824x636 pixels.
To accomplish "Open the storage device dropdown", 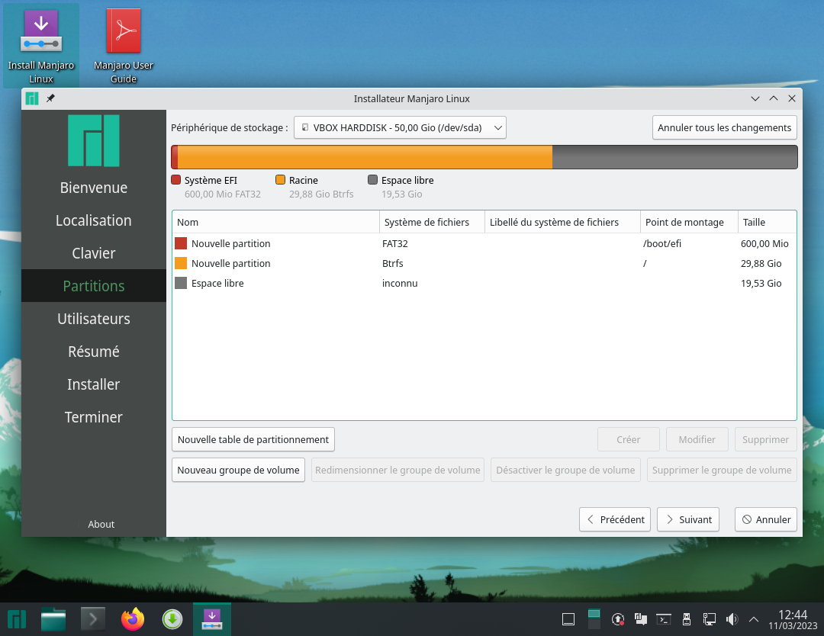I will pos(400,128).
